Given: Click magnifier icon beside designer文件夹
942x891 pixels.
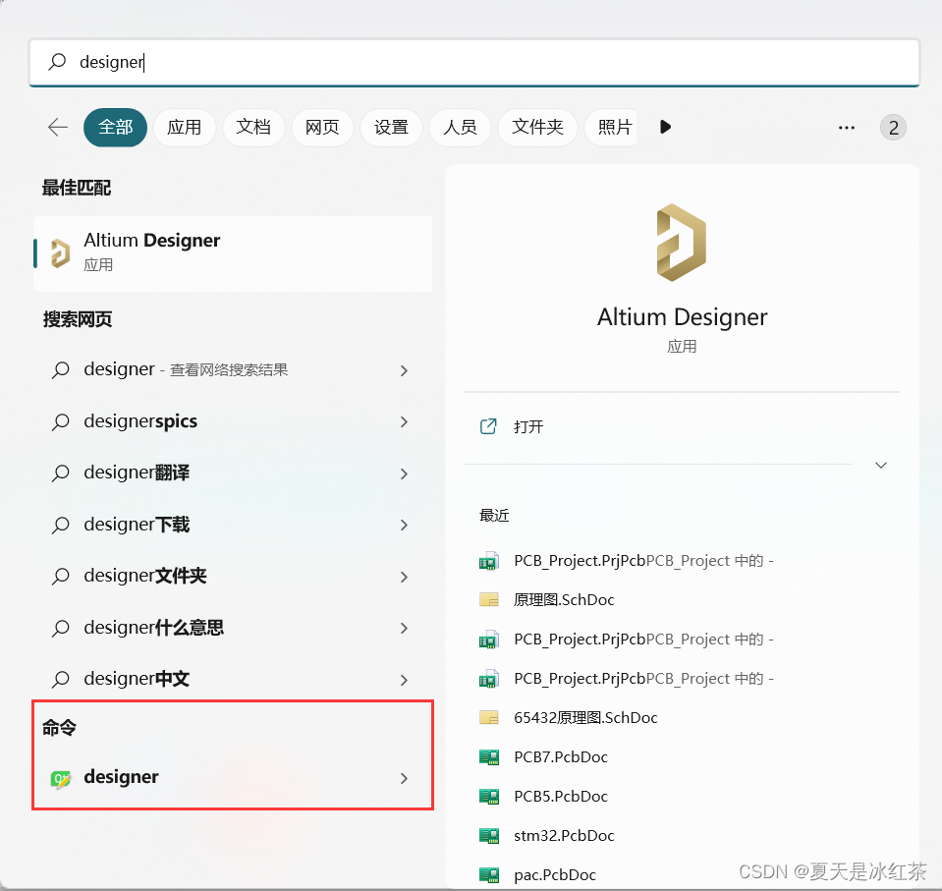Looking at the screenshot, I should coord(60,577).
